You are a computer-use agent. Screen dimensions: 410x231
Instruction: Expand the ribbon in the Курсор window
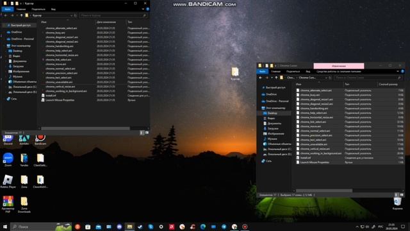[143, 9]
